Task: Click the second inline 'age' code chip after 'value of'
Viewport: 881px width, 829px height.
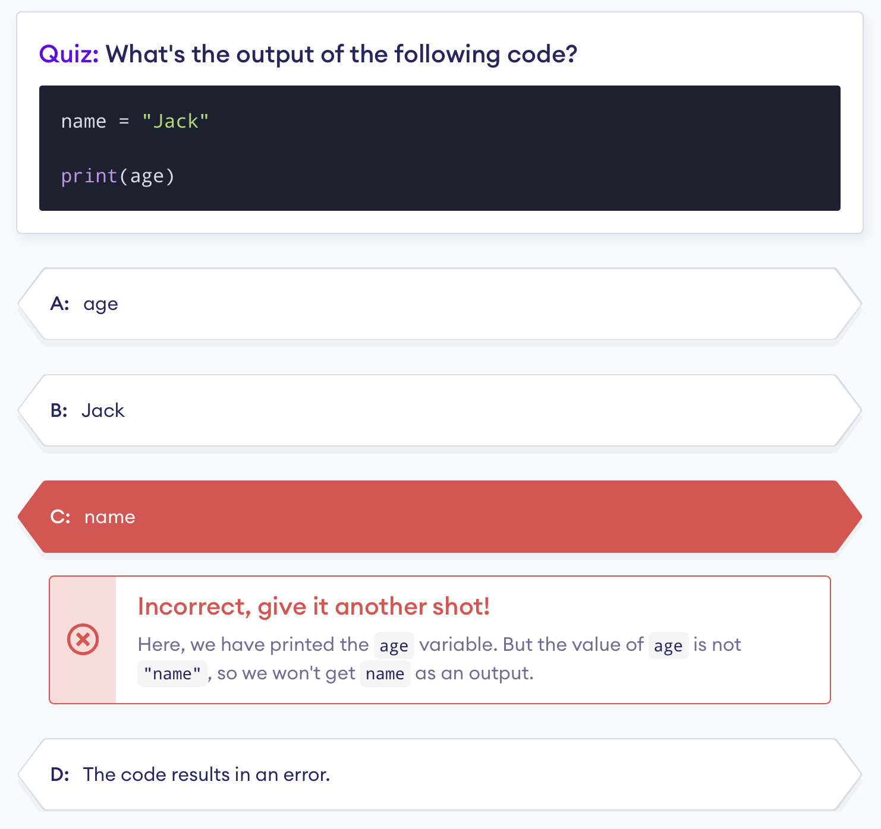Action: (x=668, y=646)
